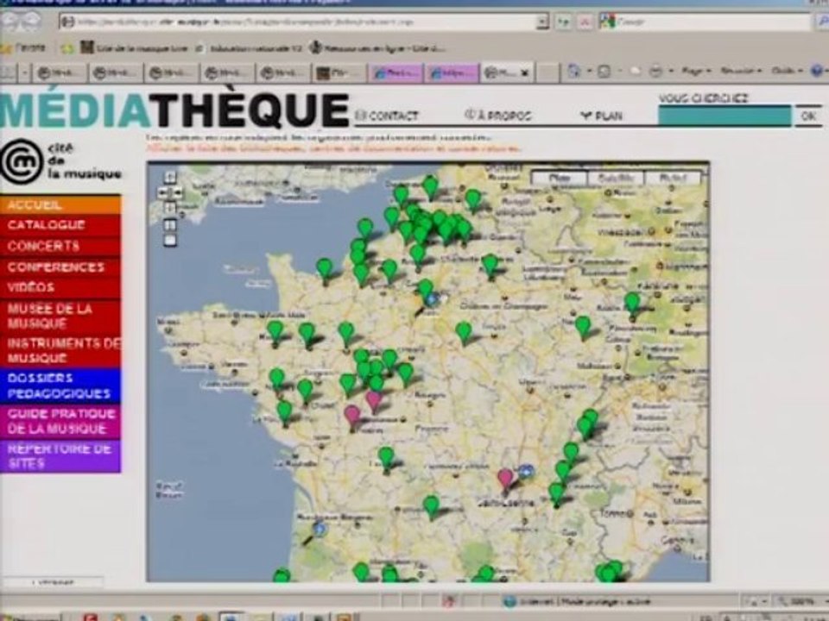Go to the CONCERTS section
The height and width of the screenshot is (621, 829).
tap(60, 246)
